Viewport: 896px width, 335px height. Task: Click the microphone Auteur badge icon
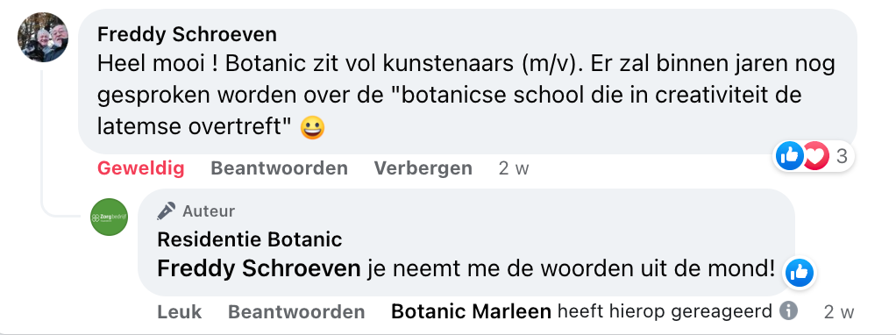pos(167,211)
